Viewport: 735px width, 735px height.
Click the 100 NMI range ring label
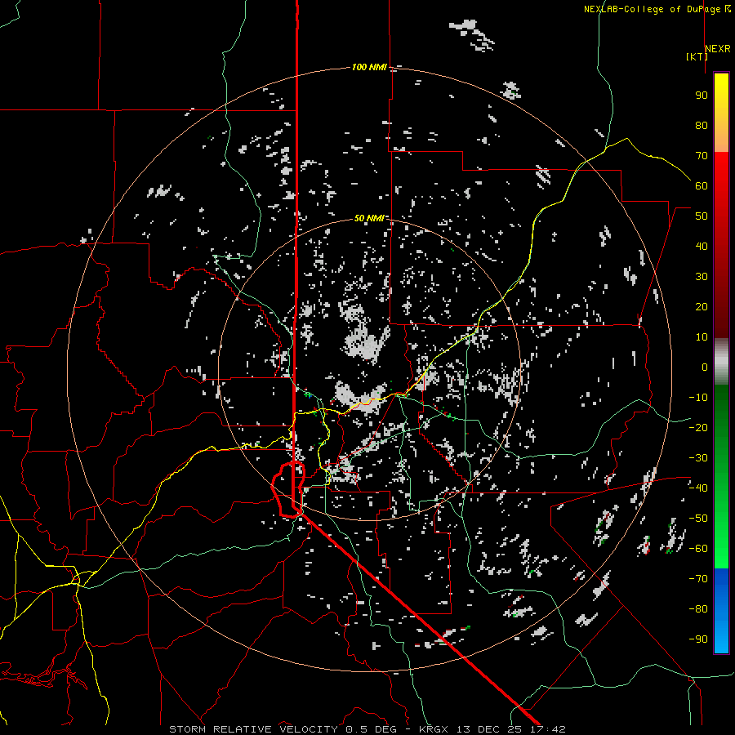[369, 67]
